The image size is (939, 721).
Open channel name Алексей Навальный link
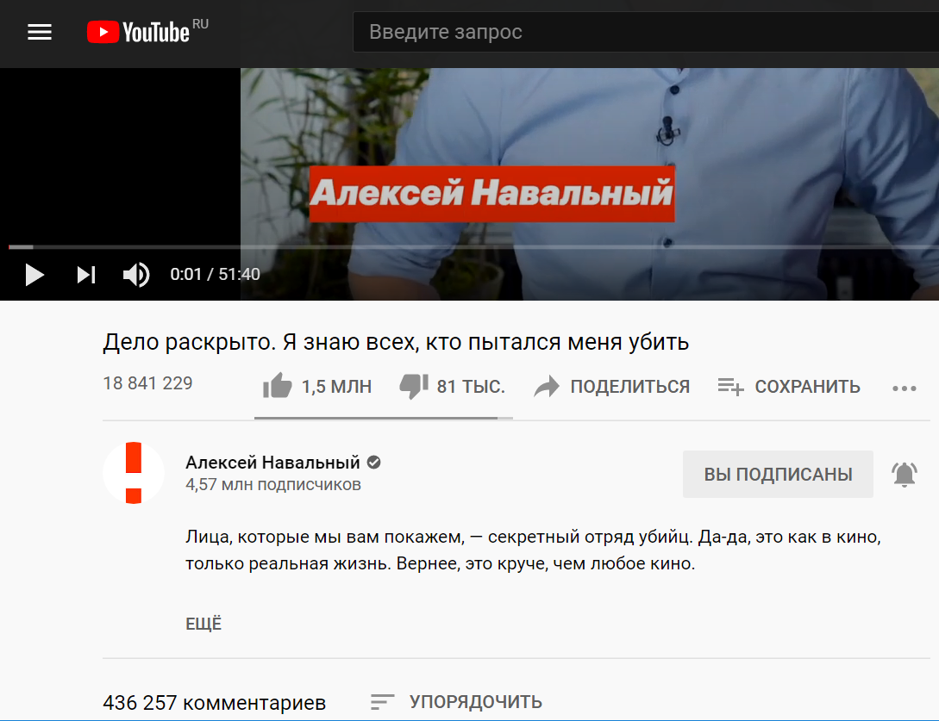click(272, 463)
